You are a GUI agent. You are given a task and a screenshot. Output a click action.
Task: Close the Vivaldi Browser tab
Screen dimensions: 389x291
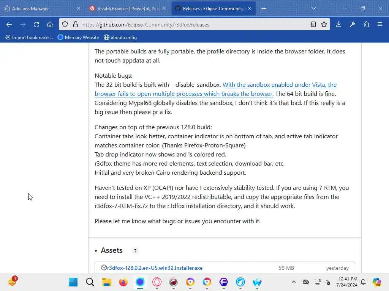click(x=164, y=8)
